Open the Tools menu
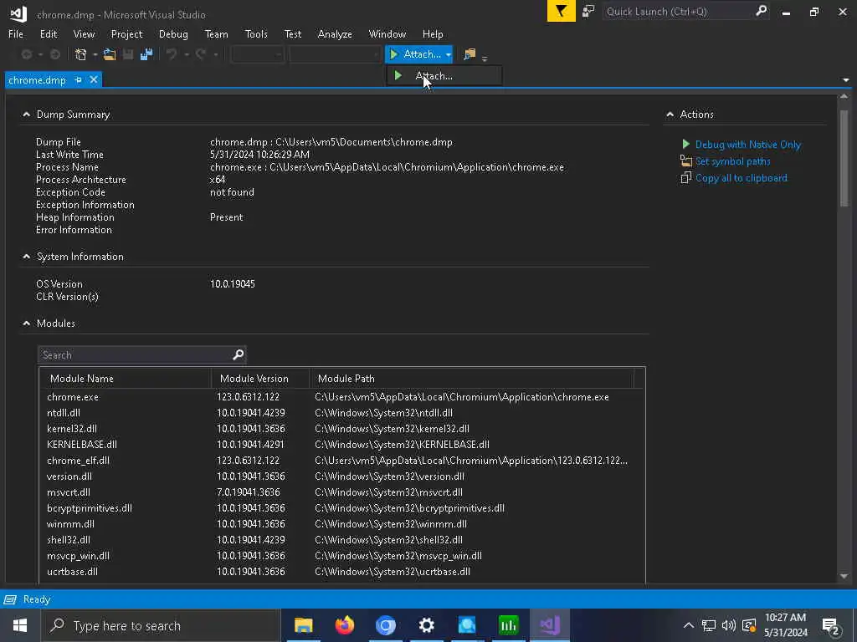 256,33
